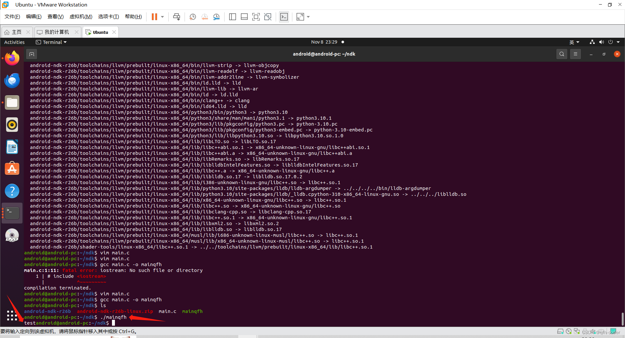This screenshot has width=625, height=338.
Task: Open the 虚拟机(M) menu
Action: (x=81, y=17)
